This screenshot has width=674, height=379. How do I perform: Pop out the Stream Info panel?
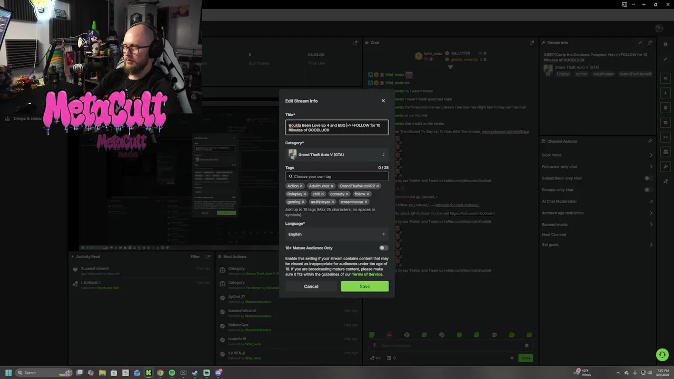650,43
